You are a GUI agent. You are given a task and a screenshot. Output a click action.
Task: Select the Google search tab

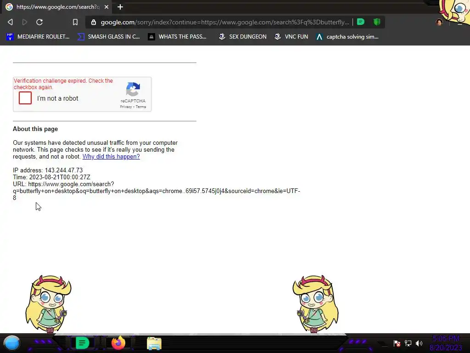[x=57, y=7]
